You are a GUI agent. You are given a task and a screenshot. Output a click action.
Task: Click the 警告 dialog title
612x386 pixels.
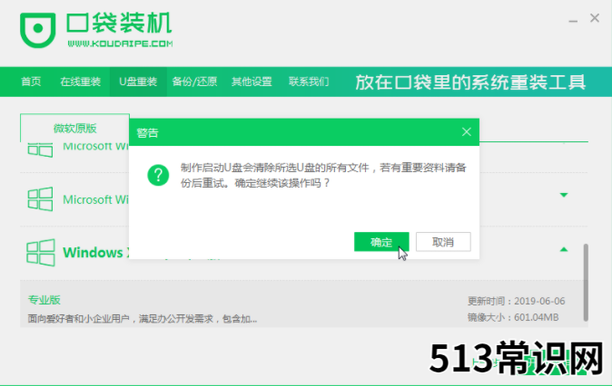click(147, 133)
